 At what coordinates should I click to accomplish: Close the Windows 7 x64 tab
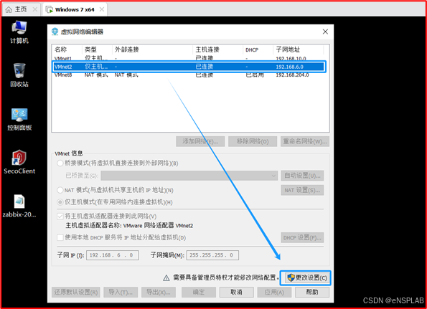(x=102, y=9)
